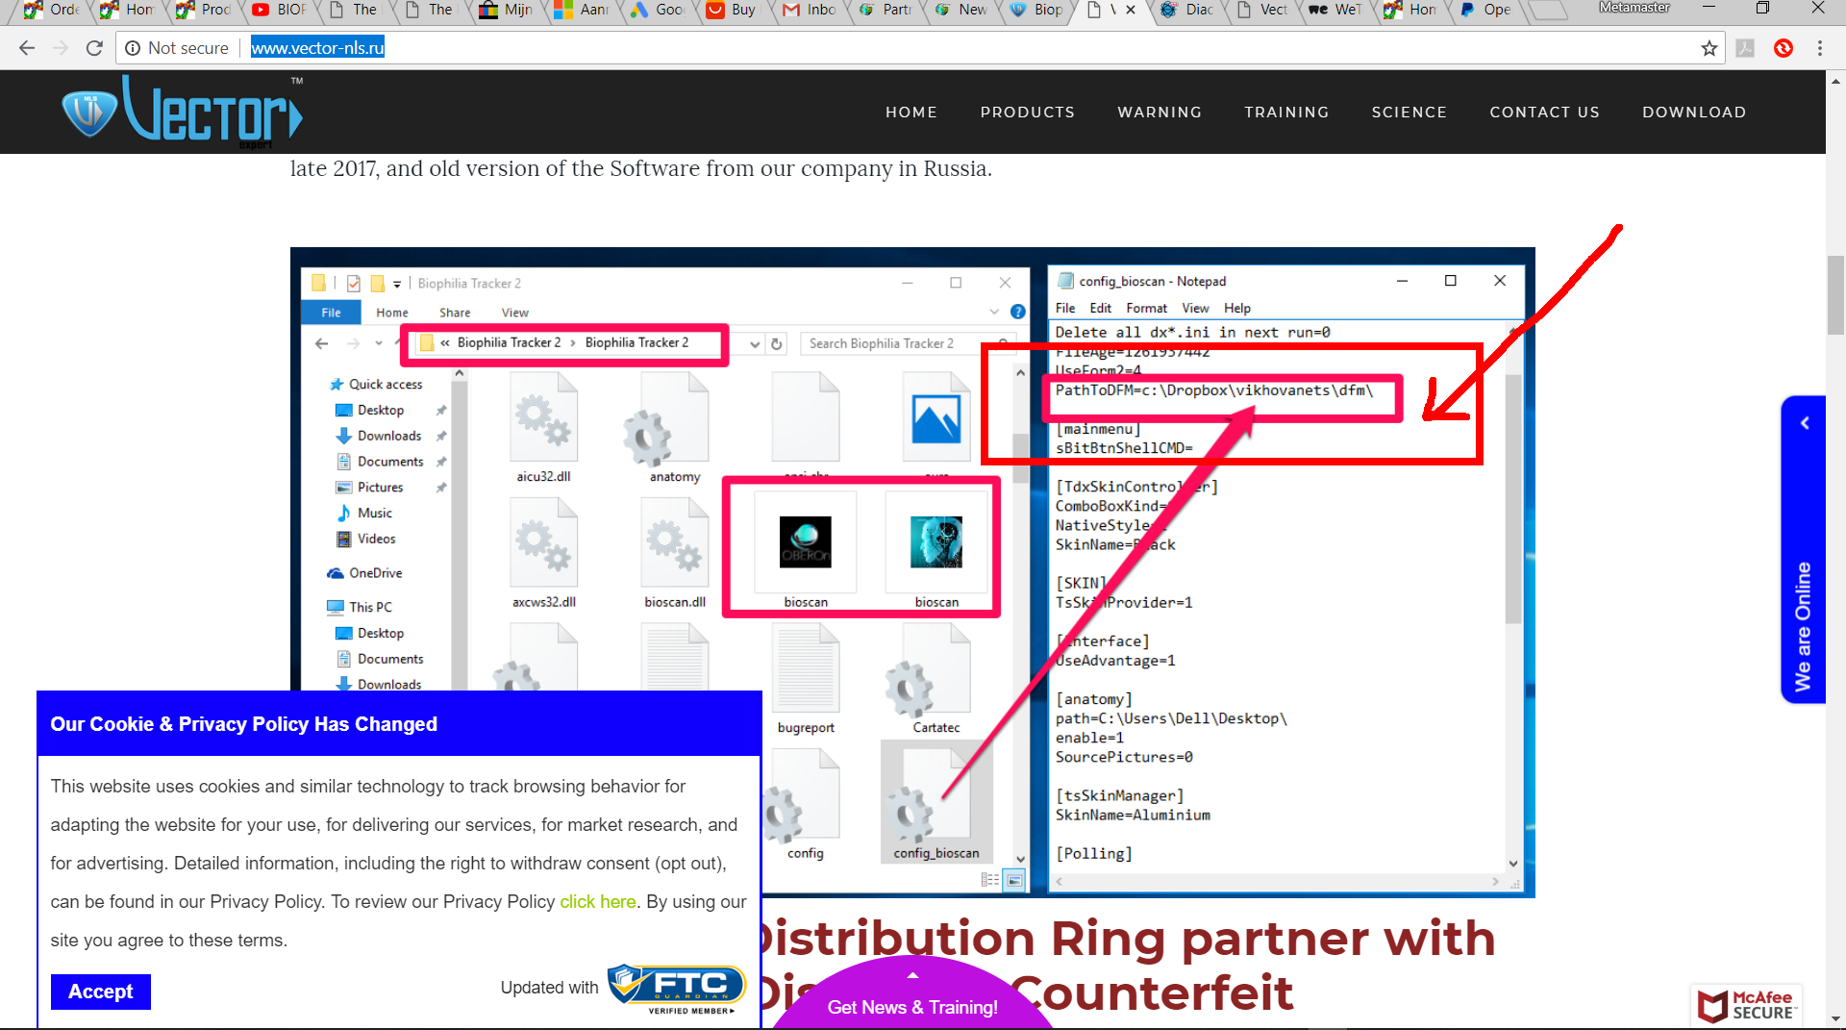Viewport: 1846px width, 1030px height.
Task: Follow the Privacy Policy click here link
Action: pyautogui.click(x=597, y=902)
